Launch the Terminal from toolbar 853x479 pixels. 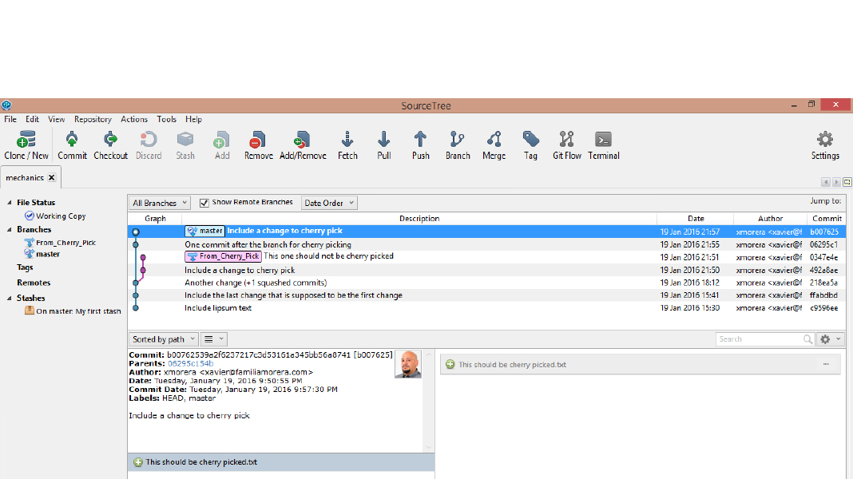[x=604, y=145]
